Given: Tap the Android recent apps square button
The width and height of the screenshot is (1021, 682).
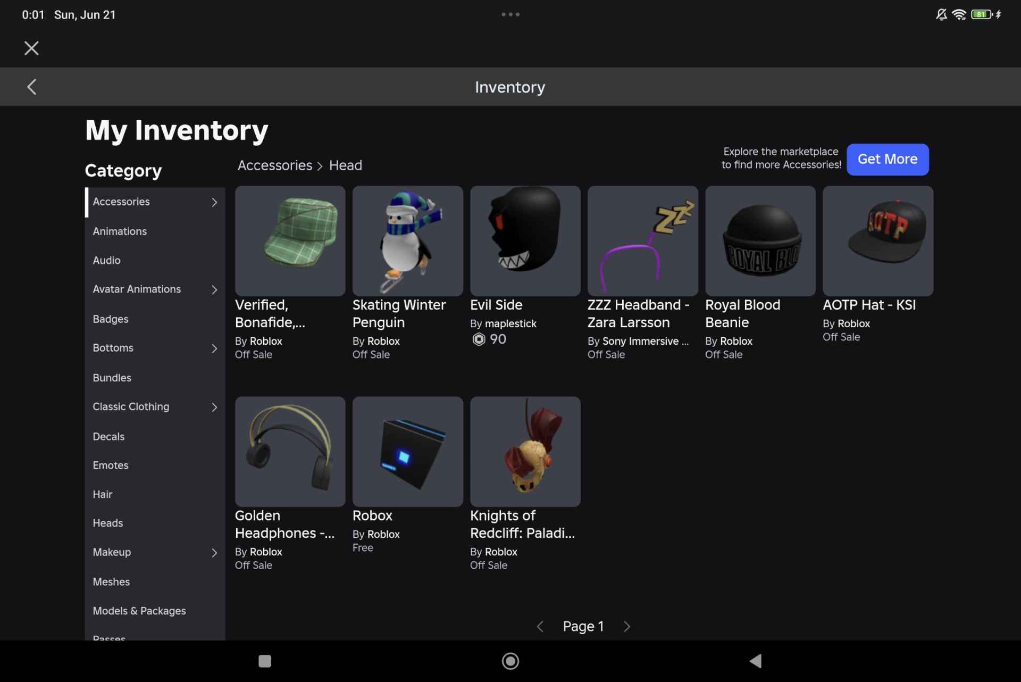Looking at the screenshot, I should click(265, 661).
